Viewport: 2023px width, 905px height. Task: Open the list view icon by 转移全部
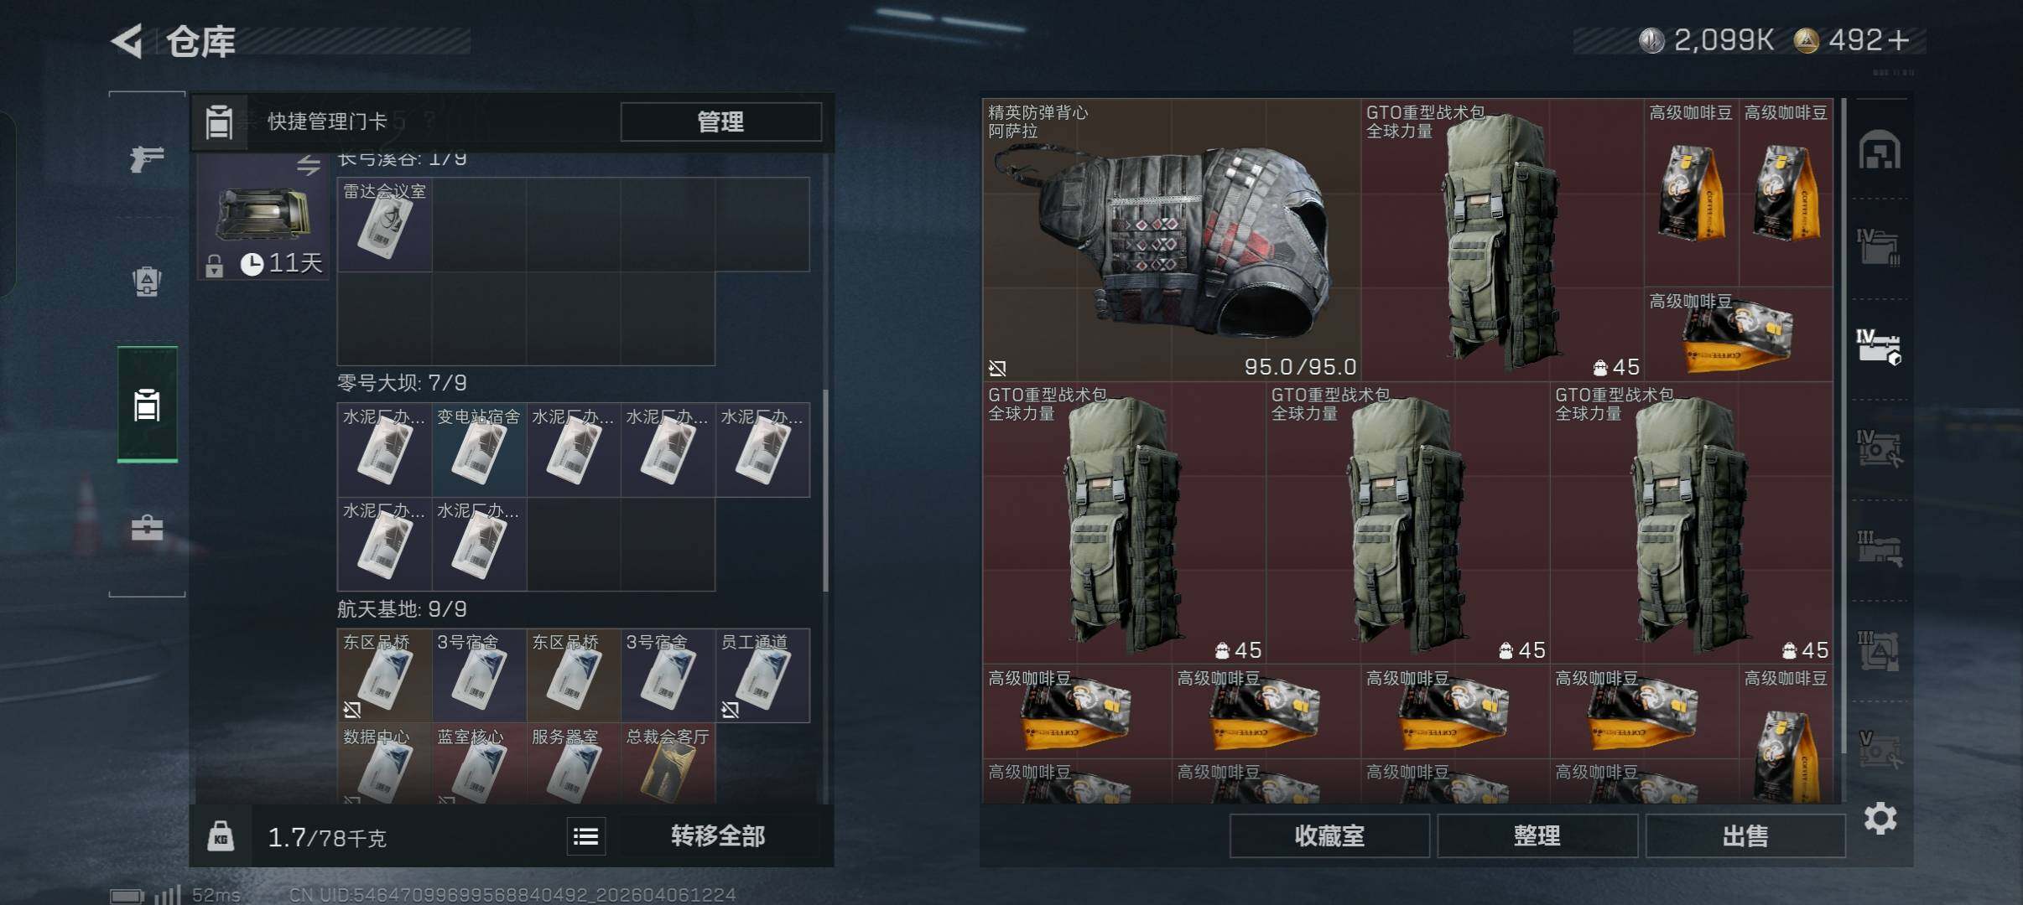(x=585, y=836)
